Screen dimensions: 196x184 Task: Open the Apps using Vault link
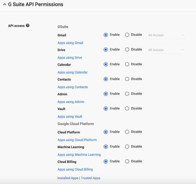tap(70, 117)
